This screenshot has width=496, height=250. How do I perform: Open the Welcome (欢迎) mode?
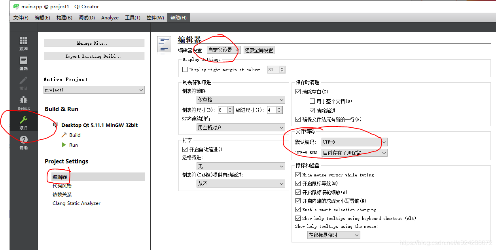(x=23, y=44)
